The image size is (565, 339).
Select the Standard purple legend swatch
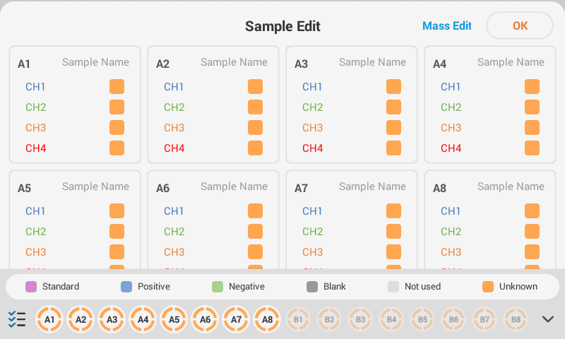click(31, 287)
